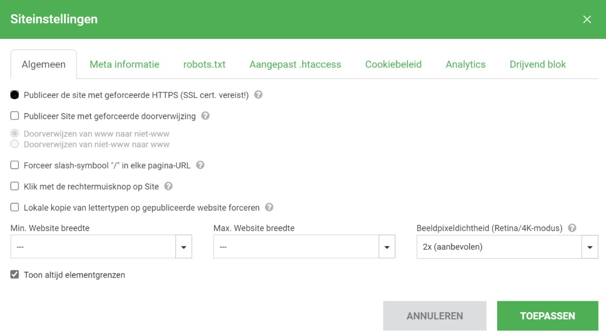Toggle geforceerde HTTPS publish checkbox
Viewport: 606px width, 335px height.
(15, 95)
